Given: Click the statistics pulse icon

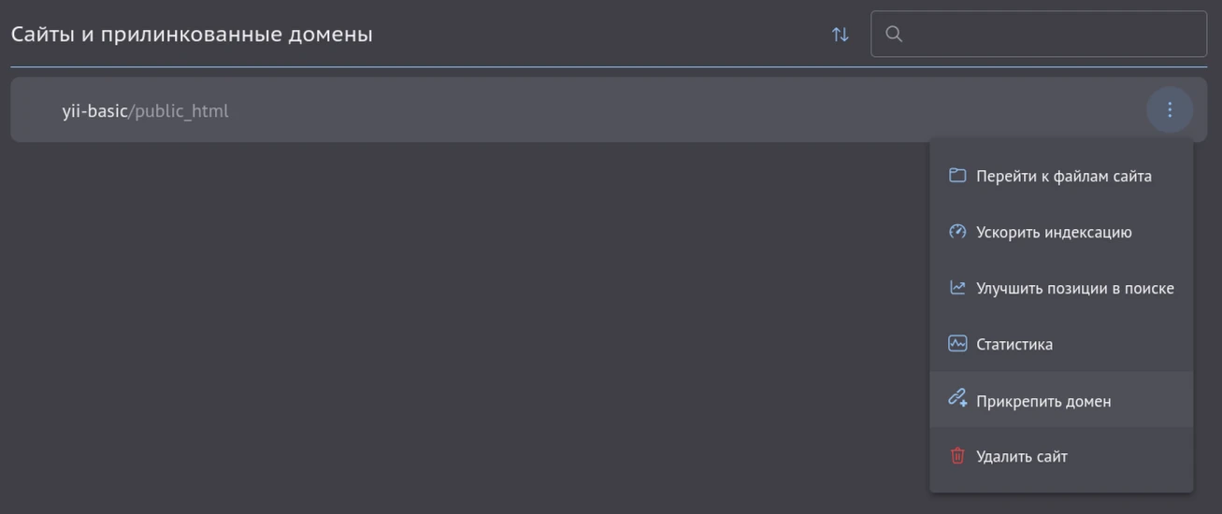Looking at the screenshot, I should (956, 344).
